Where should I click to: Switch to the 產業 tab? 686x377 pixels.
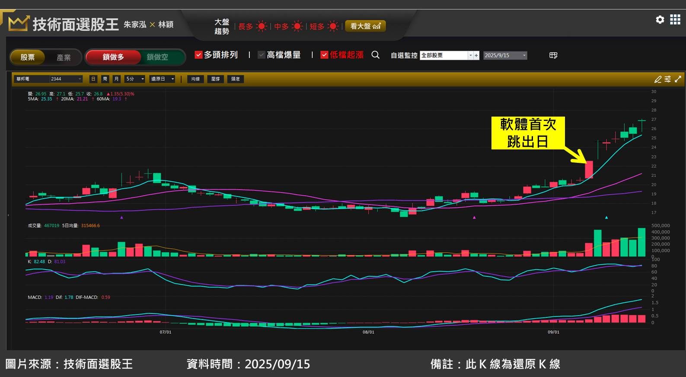click(x=64, y=57)
